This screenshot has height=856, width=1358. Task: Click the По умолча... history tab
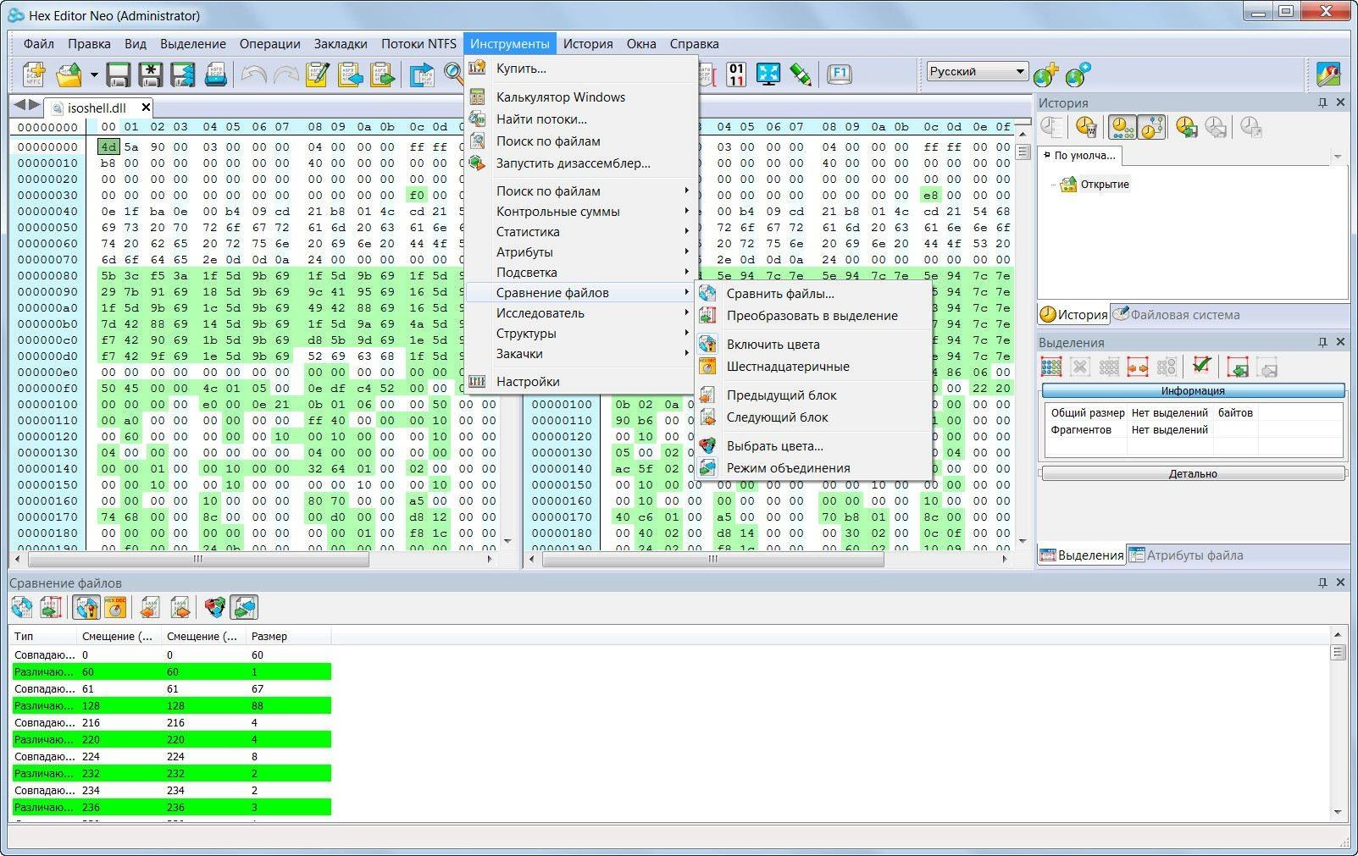click(1080, 156)
